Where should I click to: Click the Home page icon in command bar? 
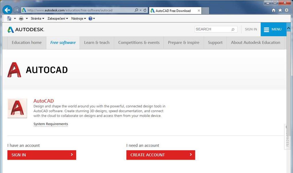pos(9,18)
